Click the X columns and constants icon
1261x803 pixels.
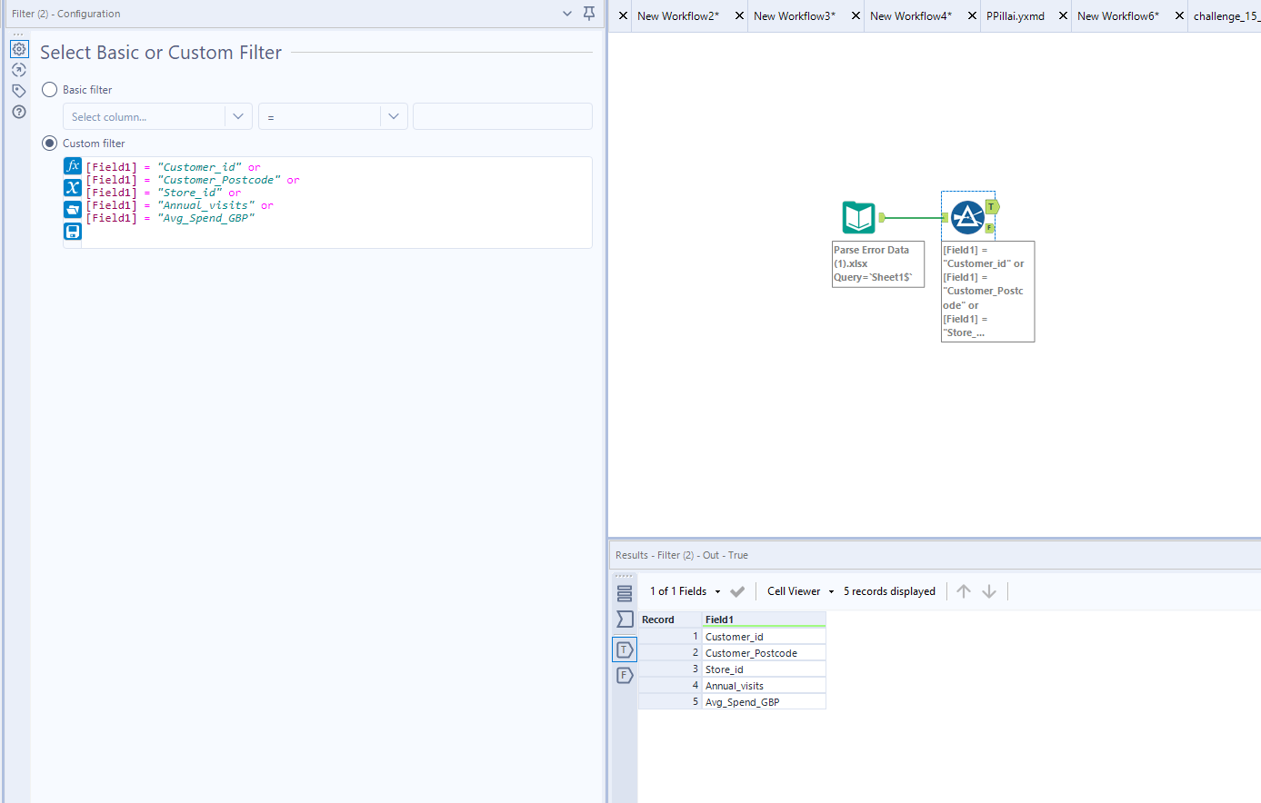click(73, 188)
